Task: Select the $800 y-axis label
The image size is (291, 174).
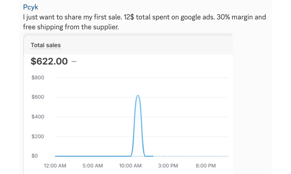Action: click(38, 78)
